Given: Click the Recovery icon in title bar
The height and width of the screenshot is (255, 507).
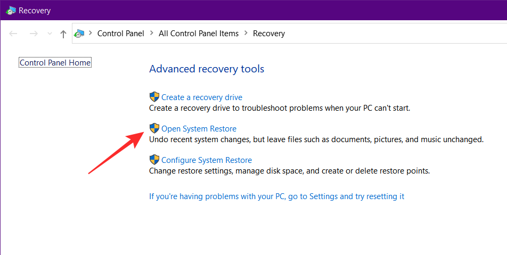Looking at the screenshot, I should [x=11, y=10].
